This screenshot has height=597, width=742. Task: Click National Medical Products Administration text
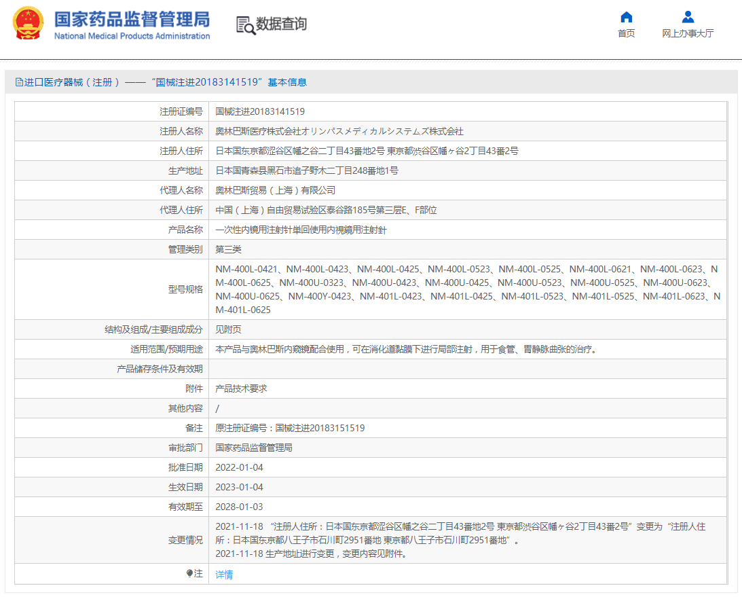pyautogui.click(x=132, y=36)
